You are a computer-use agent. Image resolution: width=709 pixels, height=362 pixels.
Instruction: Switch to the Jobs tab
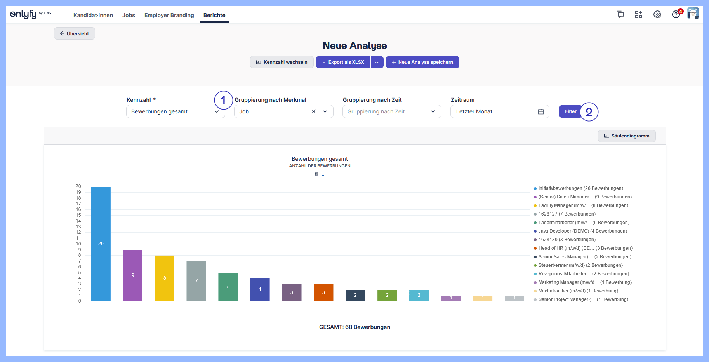(x=129, y=15)
